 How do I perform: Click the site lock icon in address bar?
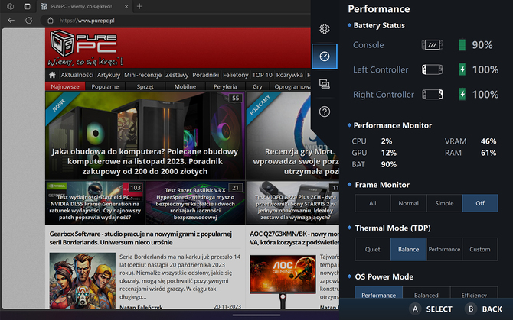pos(51,21)
